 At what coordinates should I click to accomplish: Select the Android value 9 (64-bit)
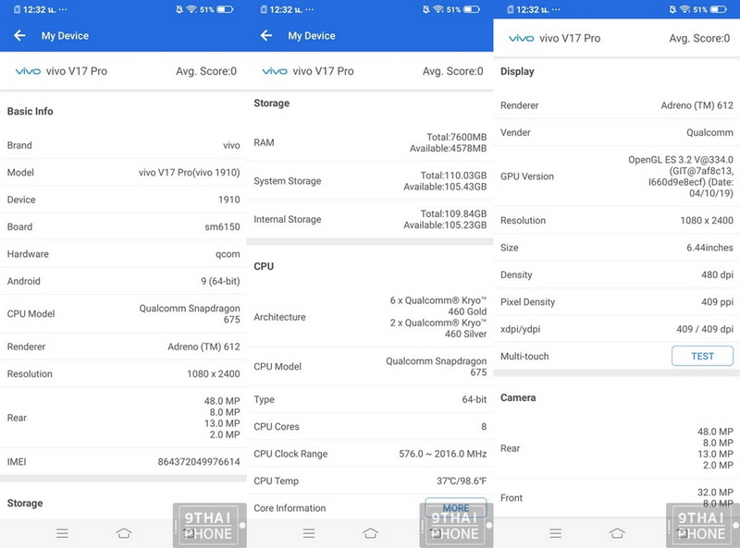click(220, 281)
